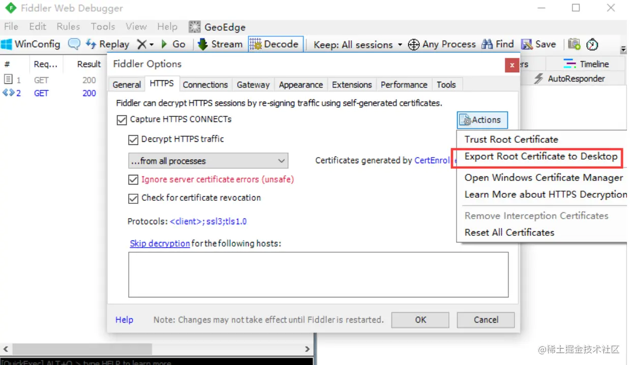Click the session list left scroll arrow
Screen dimensions: 630x365
click(6, 349)
